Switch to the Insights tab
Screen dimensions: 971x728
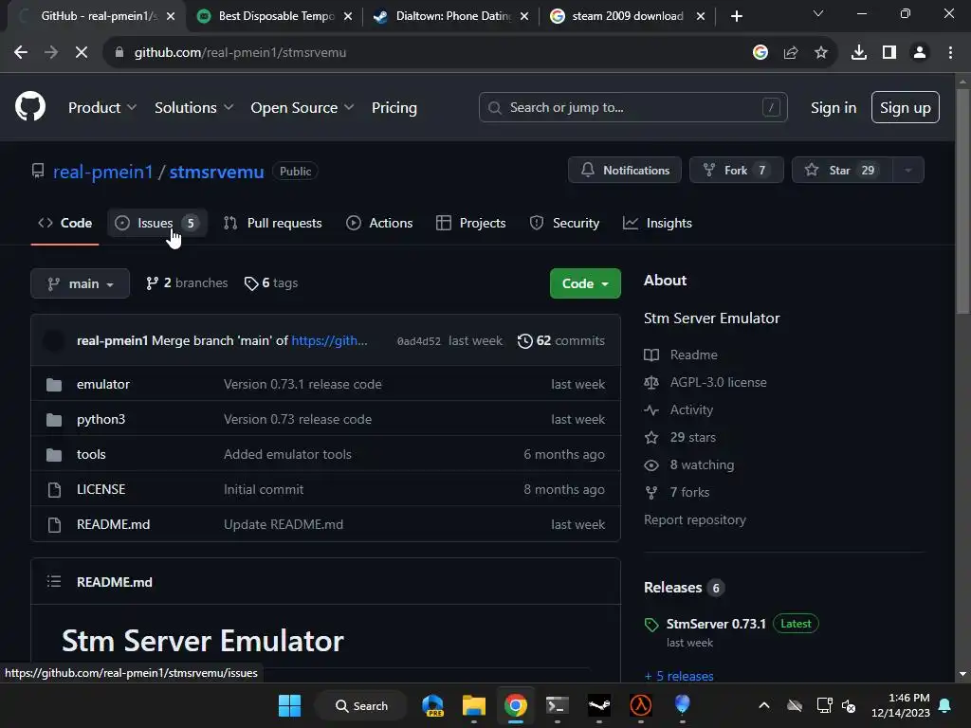point(658,223)
